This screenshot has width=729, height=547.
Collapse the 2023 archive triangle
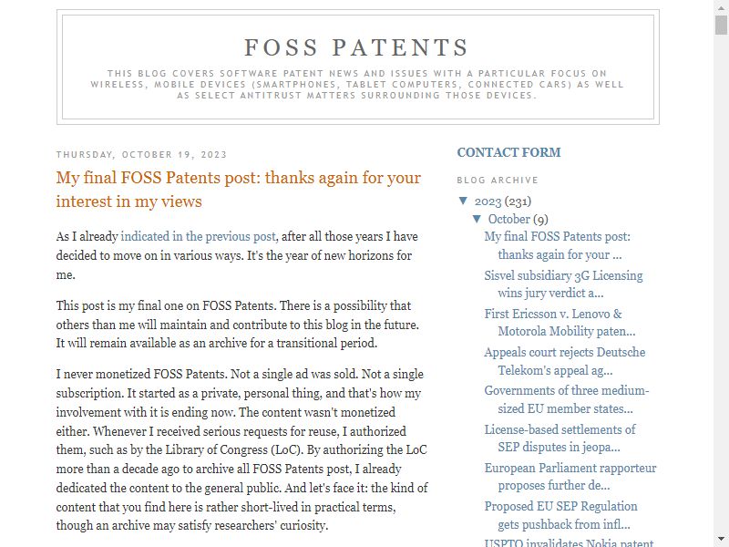click(x=463, y=201)
